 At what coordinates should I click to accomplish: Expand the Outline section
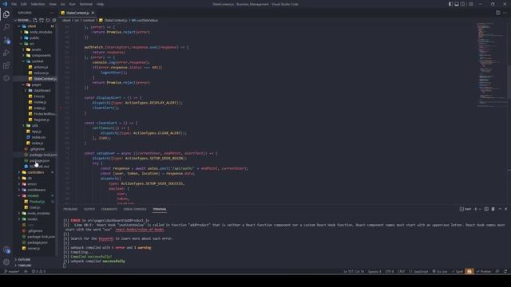pos(24,259)
